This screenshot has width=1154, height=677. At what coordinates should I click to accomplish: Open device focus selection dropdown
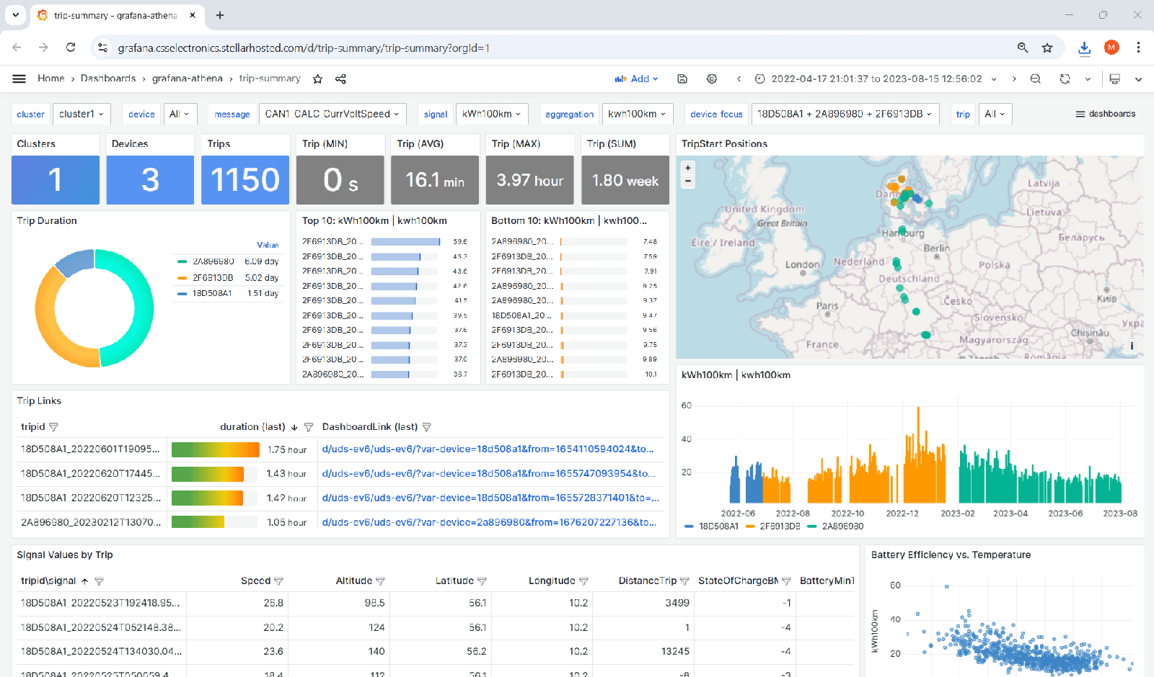[x=845, y=114]
